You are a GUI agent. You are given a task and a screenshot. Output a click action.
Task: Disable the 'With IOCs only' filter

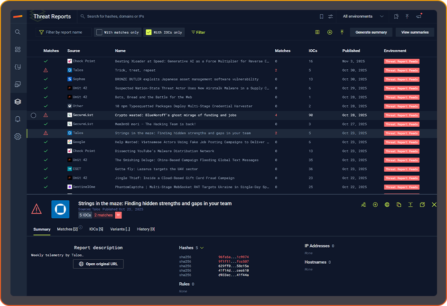tap(149, 32)
